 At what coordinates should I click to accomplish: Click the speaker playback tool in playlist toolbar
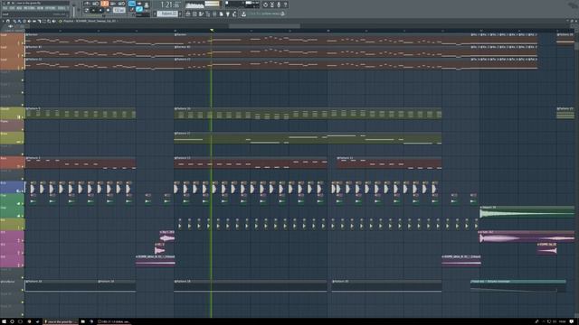[54, 21]
